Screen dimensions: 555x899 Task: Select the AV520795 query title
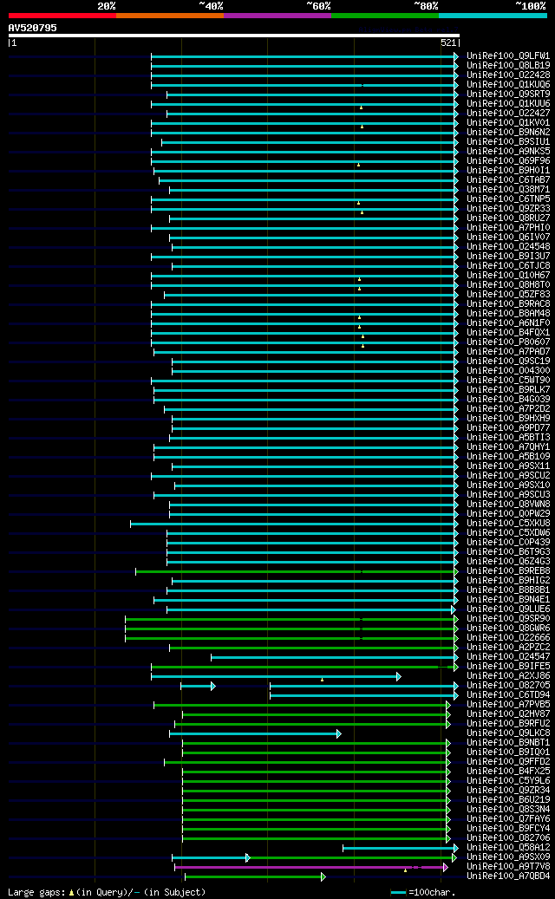(x=33, y=28)
